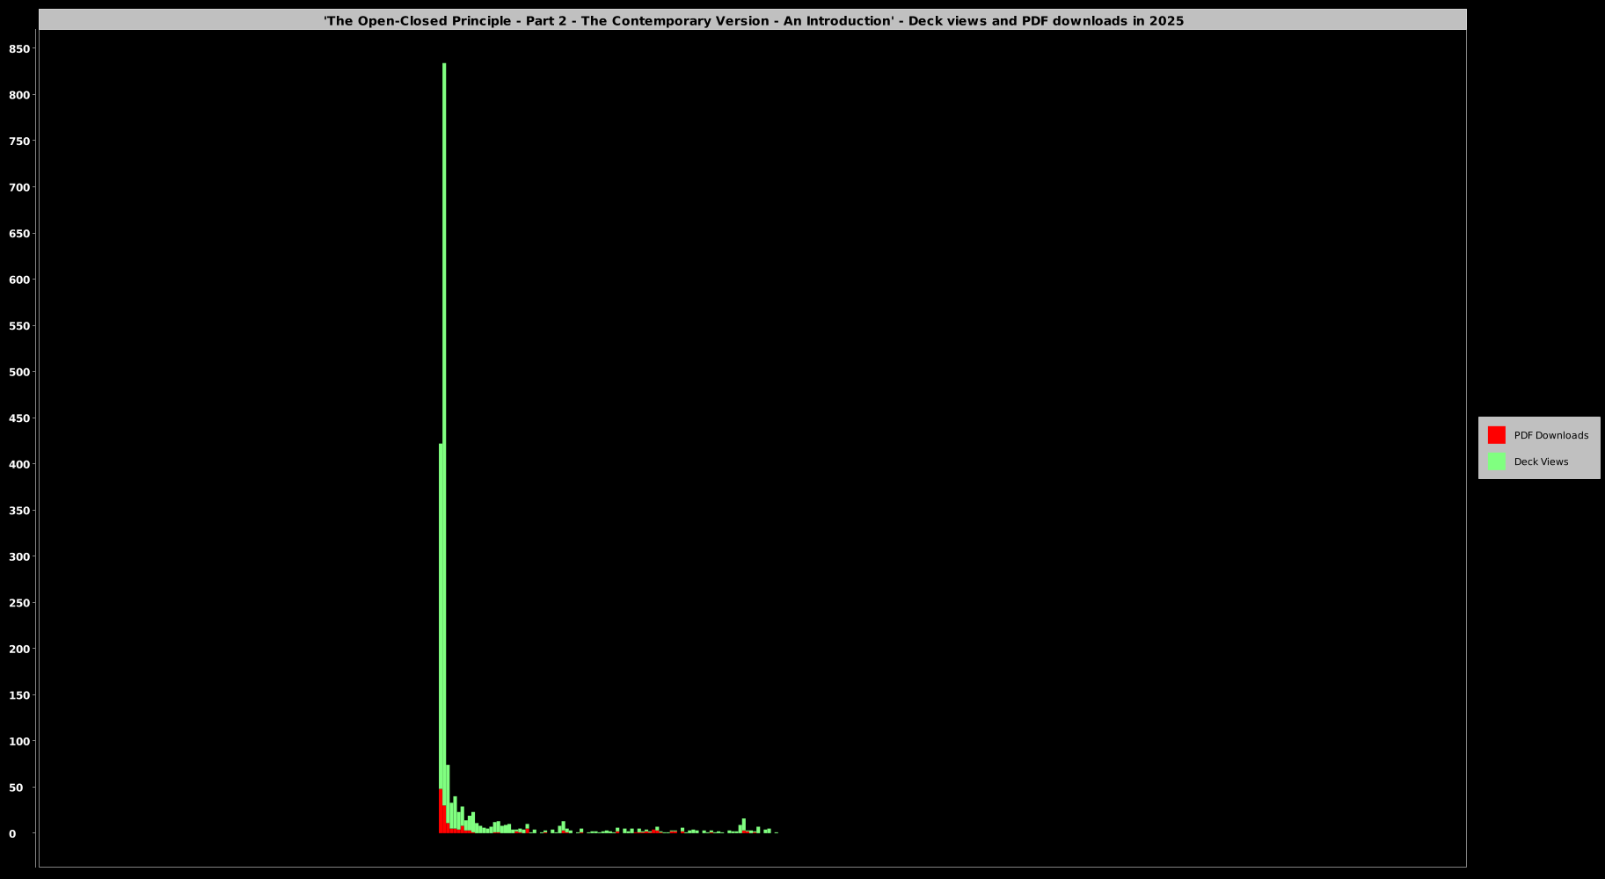Click the 100 y-axis tick label
This screenshot has height=879, width=1605.
[19, 741]
